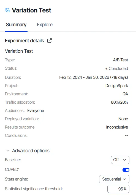
Task: Open experiment details via external link icon
Action: [50, 41]
